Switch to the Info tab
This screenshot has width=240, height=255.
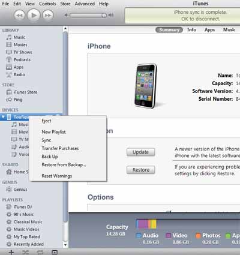point(191,30)
